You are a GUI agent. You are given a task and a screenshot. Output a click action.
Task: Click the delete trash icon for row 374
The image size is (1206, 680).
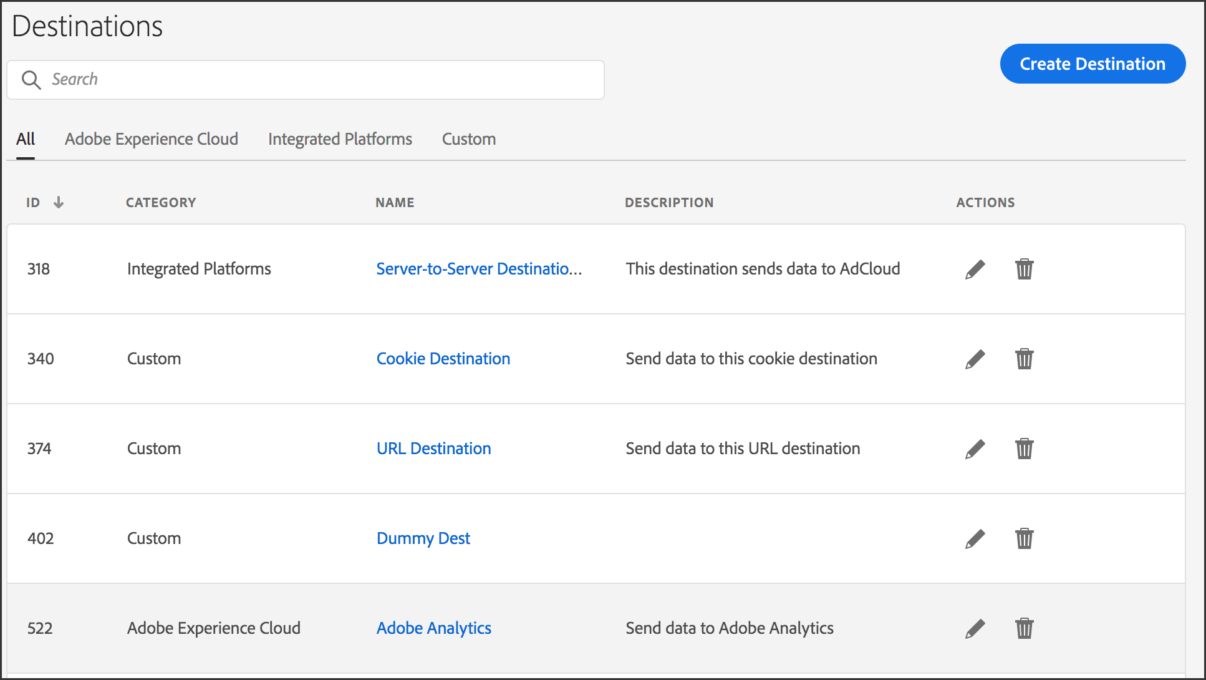tap(1025, 448)
